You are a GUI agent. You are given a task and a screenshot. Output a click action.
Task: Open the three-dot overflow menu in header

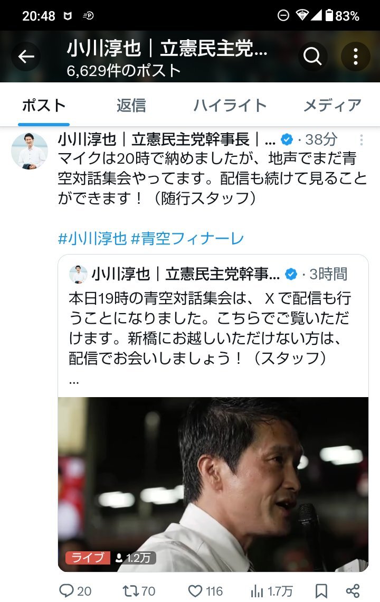[355, 57]
